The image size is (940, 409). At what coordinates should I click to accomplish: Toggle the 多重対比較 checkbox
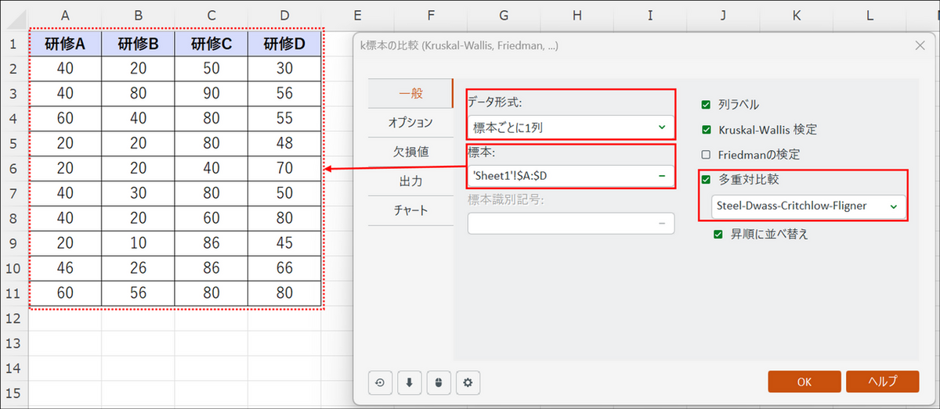(706, 180)
